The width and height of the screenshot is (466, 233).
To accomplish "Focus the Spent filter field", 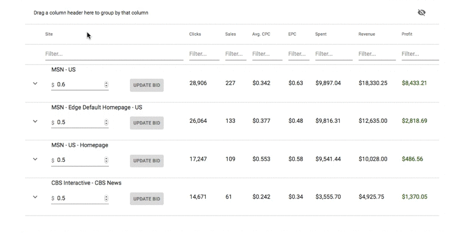I will pyautogui.click(x=334, y=54).
